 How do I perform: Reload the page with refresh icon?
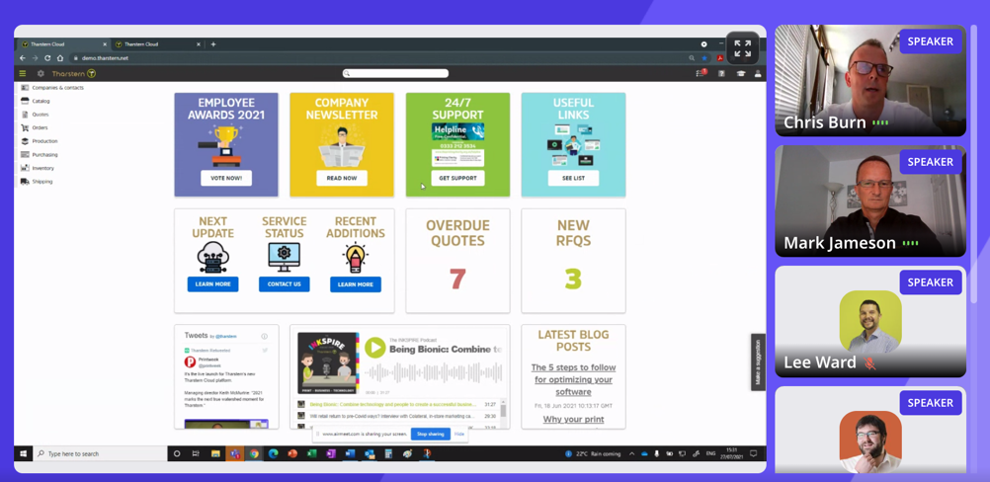pos(47,58)
